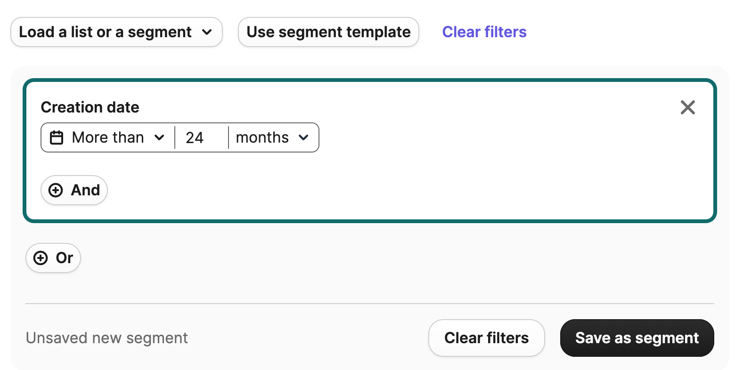This screenshot has height=370, width=735.
Task: Click the calendar icon in Creation date filter
Action: click(57, 138)
